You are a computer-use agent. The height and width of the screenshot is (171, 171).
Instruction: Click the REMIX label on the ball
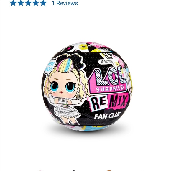coord(109,103)
